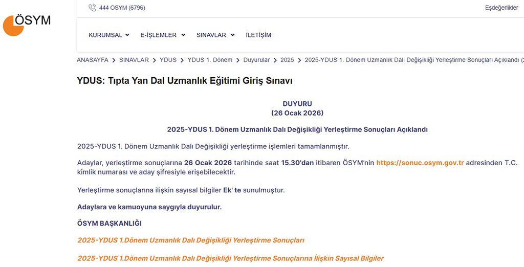
Task: Click the YDUS breadcrumb item
Action: pyautogui.click(x=168, y=60)
